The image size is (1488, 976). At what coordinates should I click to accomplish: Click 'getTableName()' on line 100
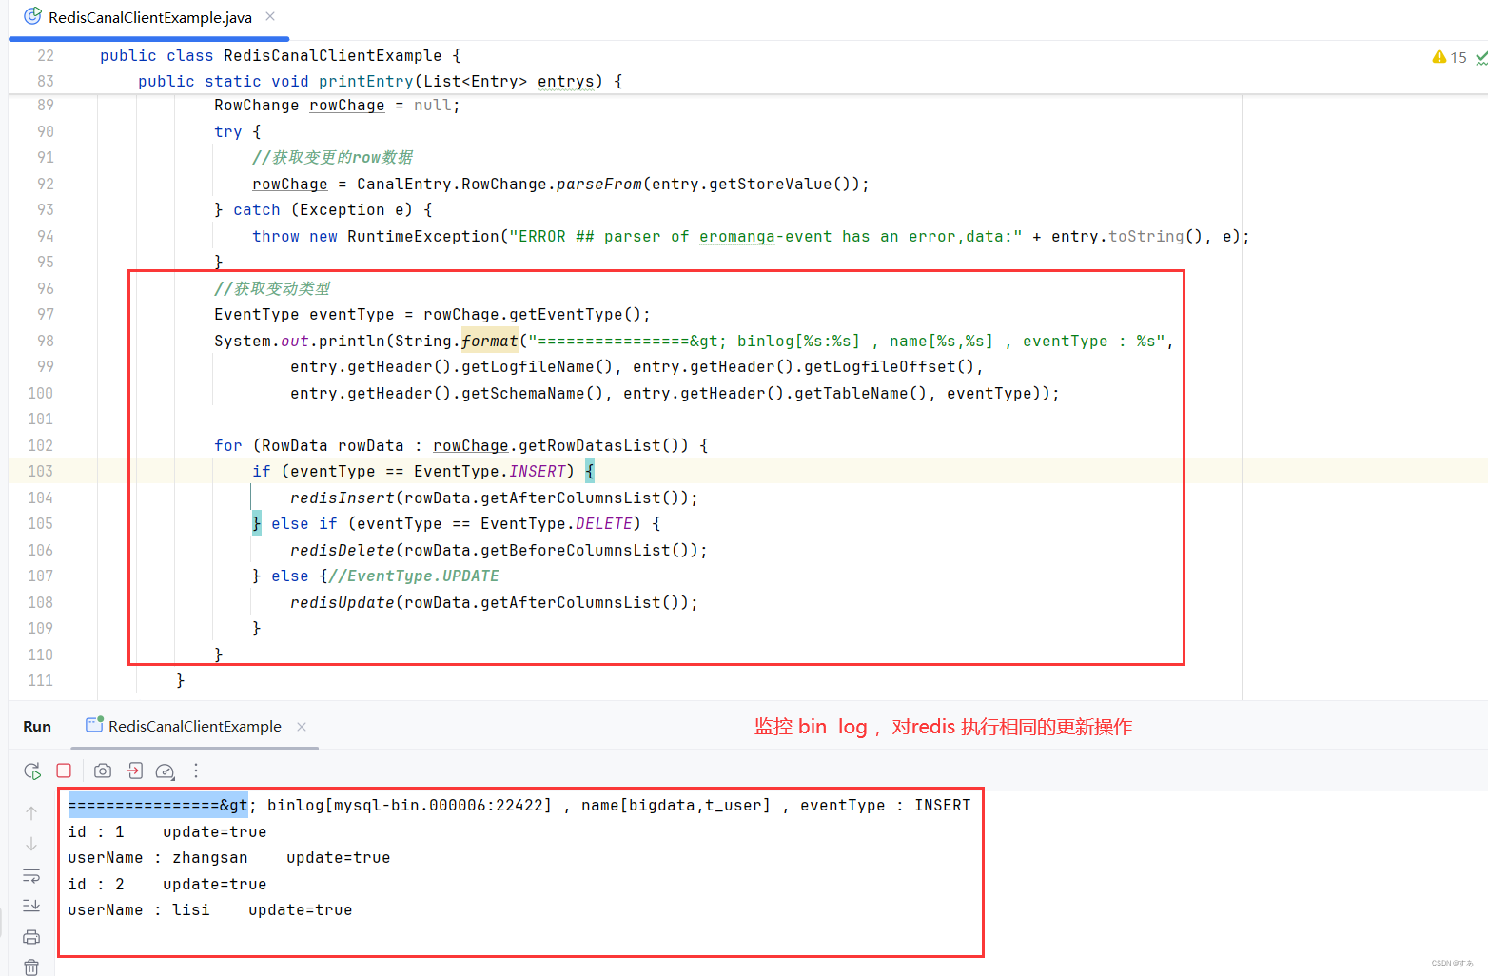[x=860, y=393]
